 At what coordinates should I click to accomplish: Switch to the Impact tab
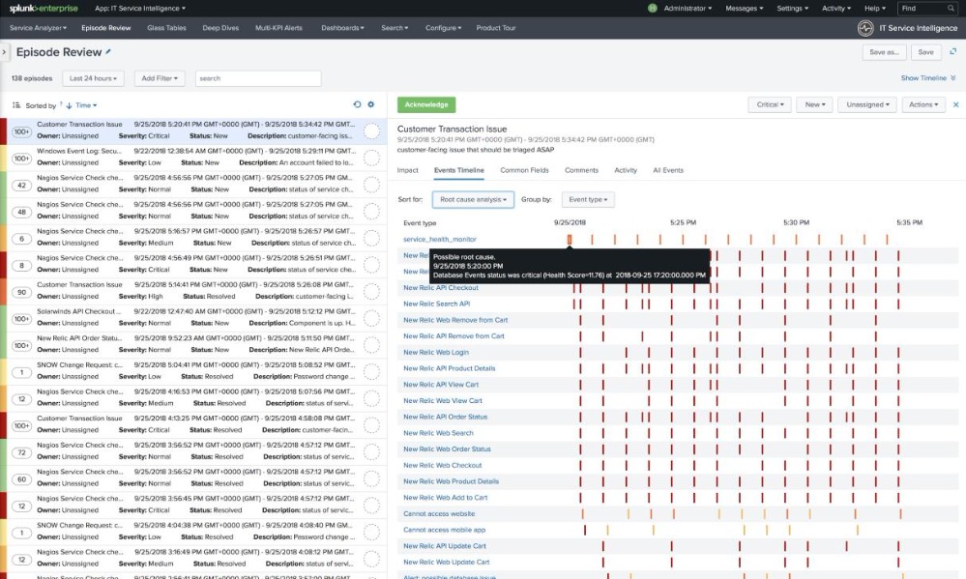[407, 170]
